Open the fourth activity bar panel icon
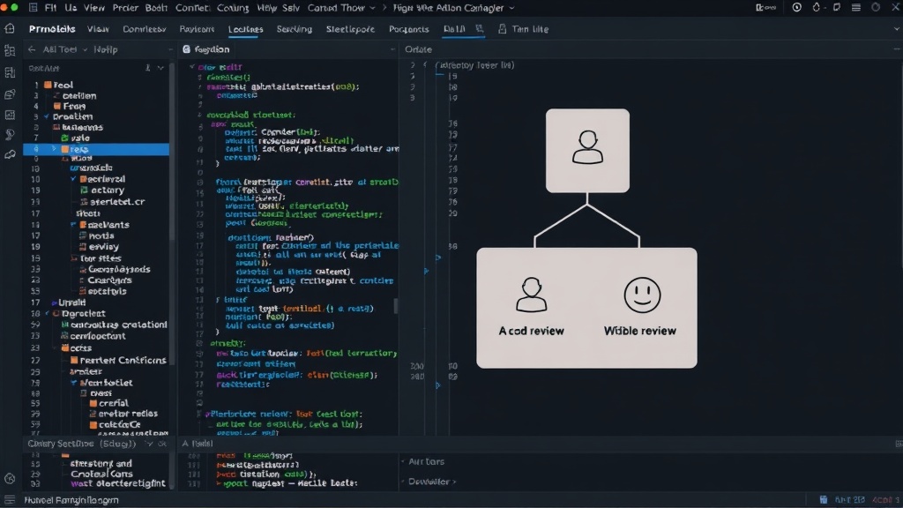Viewport: 903px width, 508px height. click(10, 93)
